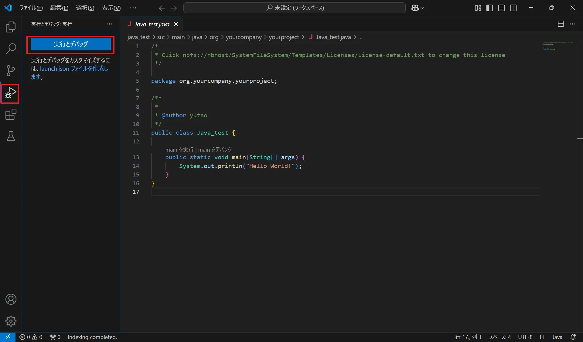Click the code minimap preview
583x342 pixels.
click(x=558, y=46)
